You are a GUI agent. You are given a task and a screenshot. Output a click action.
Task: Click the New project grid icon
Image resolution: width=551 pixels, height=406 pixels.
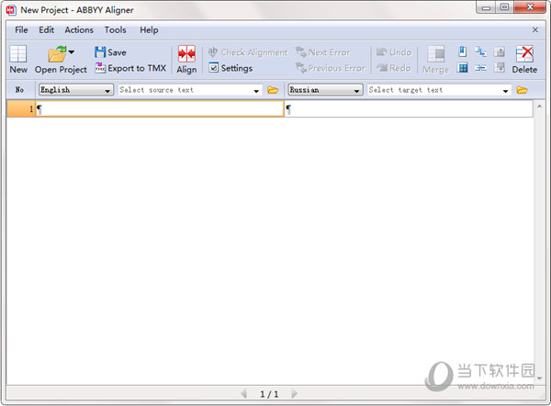[x=18, y=54]
